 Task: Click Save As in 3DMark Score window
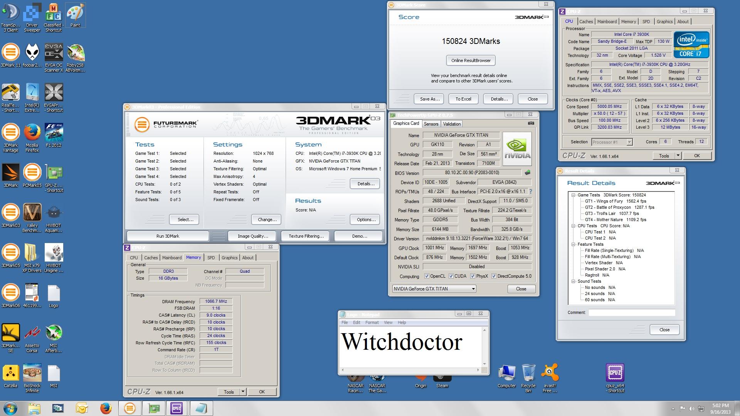[429, 99]
